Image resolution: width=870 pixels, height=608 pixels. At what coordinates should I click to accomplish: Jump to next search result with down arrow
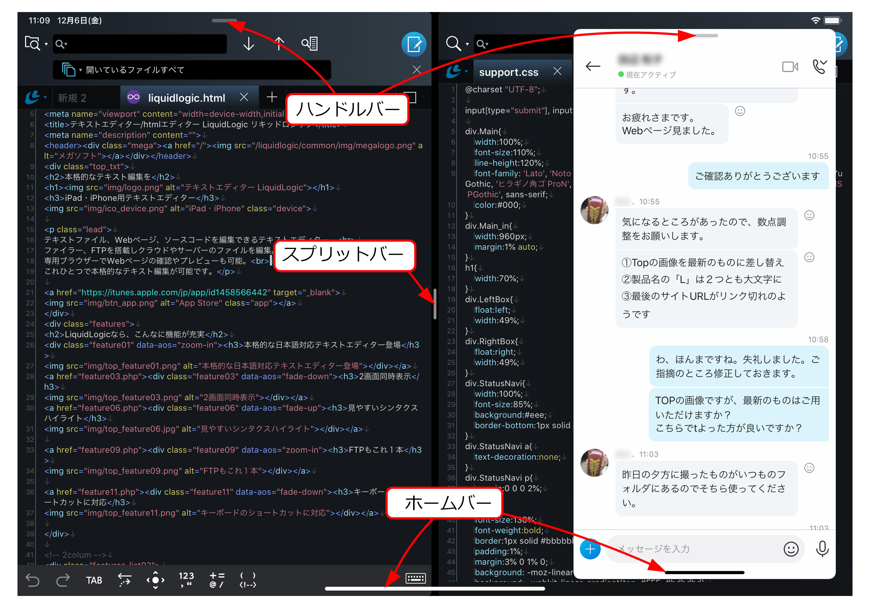(x=248, y=44)
